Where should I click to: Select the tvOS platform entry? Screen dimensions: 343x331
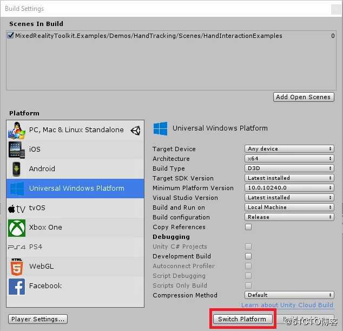point(75,208)
